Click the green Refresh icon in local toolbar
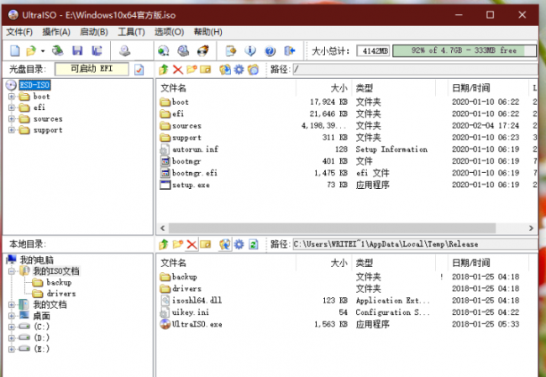Image resolution: width=546 pixels, height=377 pixels. [x=253, y=244]
